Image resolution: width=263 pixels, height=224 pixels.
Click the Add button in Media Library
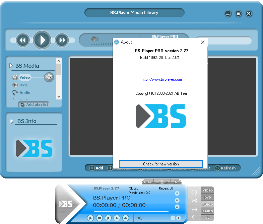pyautogui.click(x=96, y=168)
